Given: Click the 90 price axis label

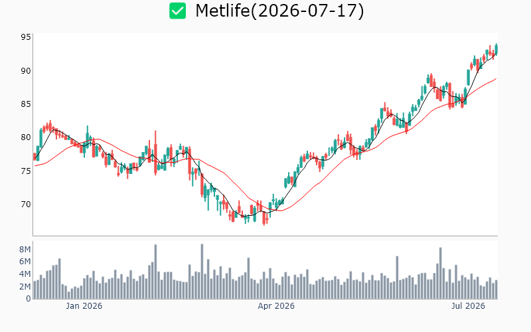Looking at the screenshot, I should [x=26, y=71].
